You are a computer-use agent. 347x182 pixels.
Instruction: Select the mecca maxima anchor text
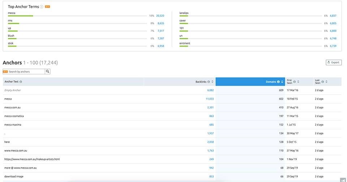(x=13, y=125)
